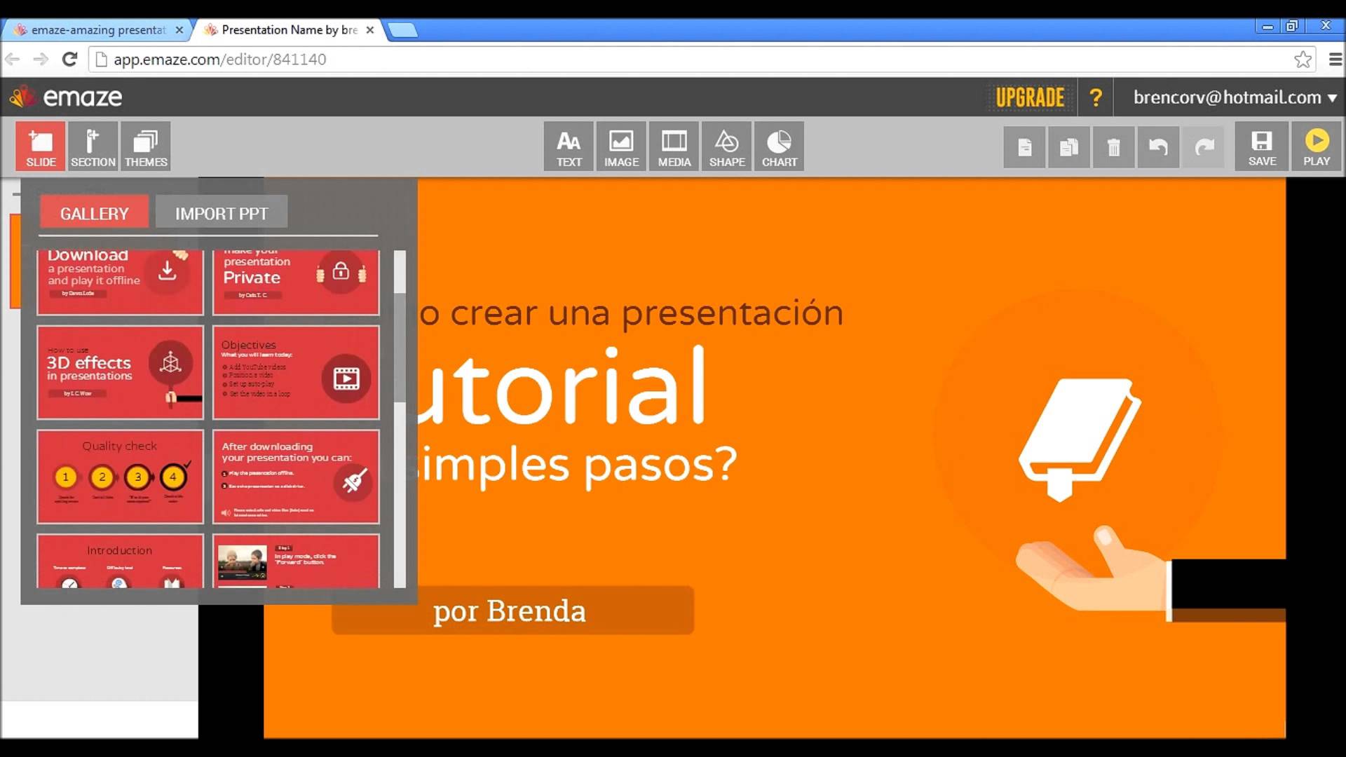This screenshot has height=757, width=1346.
Task: Open the help question mark
Action: pos(1096,97)
